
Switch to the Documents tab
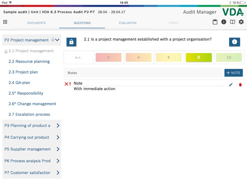pyautogui.click(x=36, y=23)
